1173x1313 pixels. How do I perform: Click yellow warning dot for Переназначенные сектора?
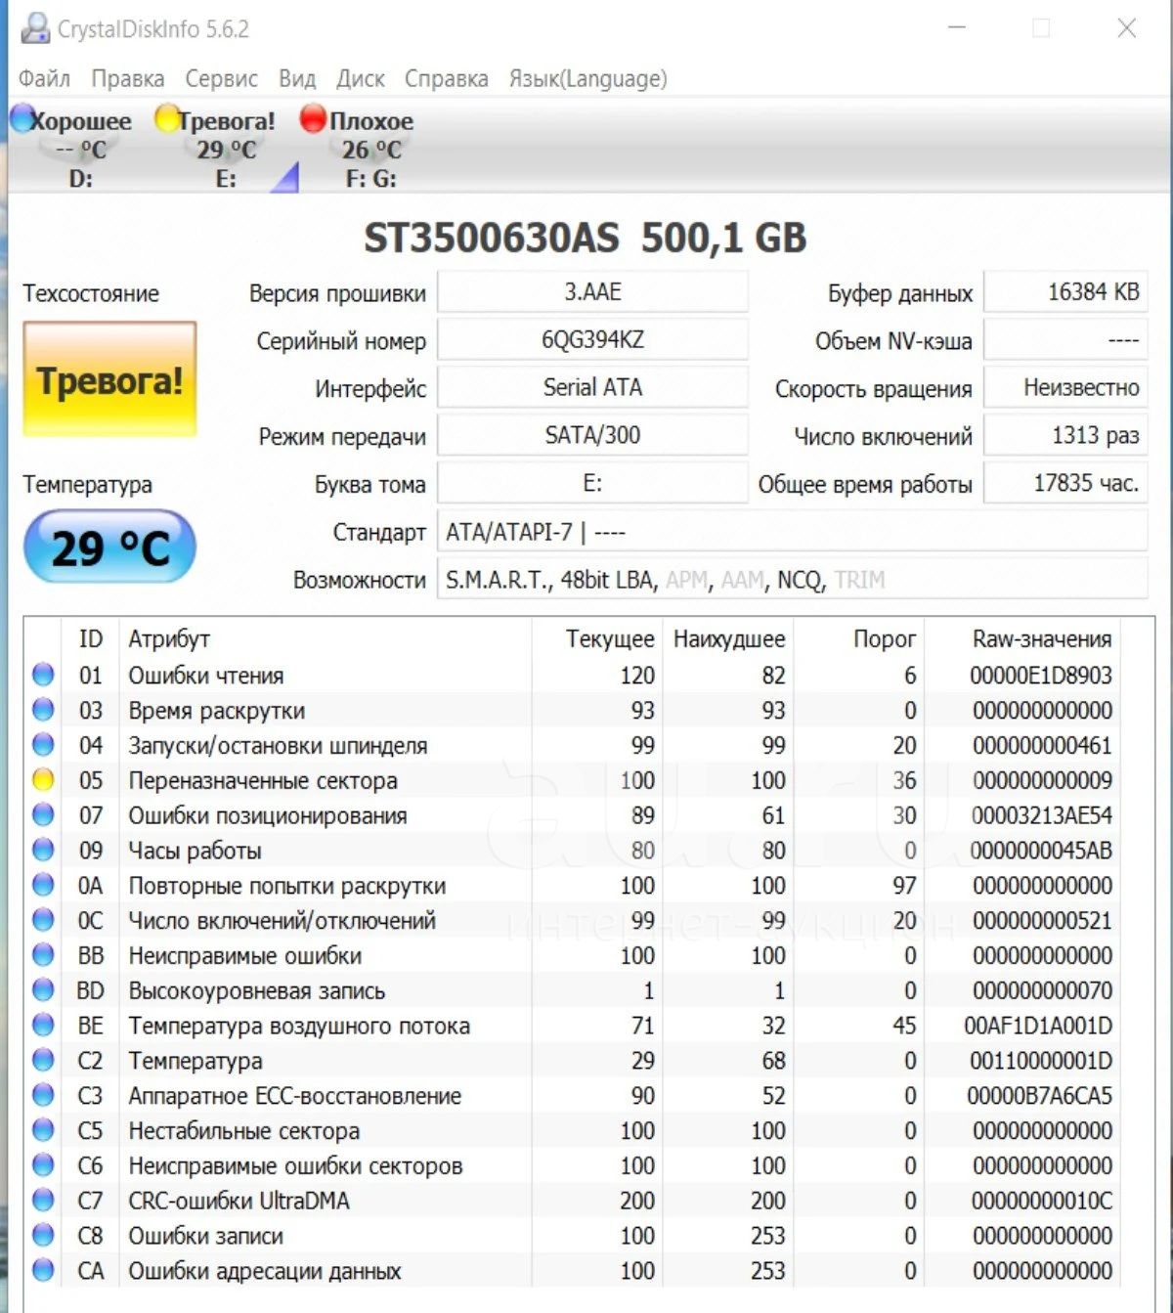click(43, 780)
